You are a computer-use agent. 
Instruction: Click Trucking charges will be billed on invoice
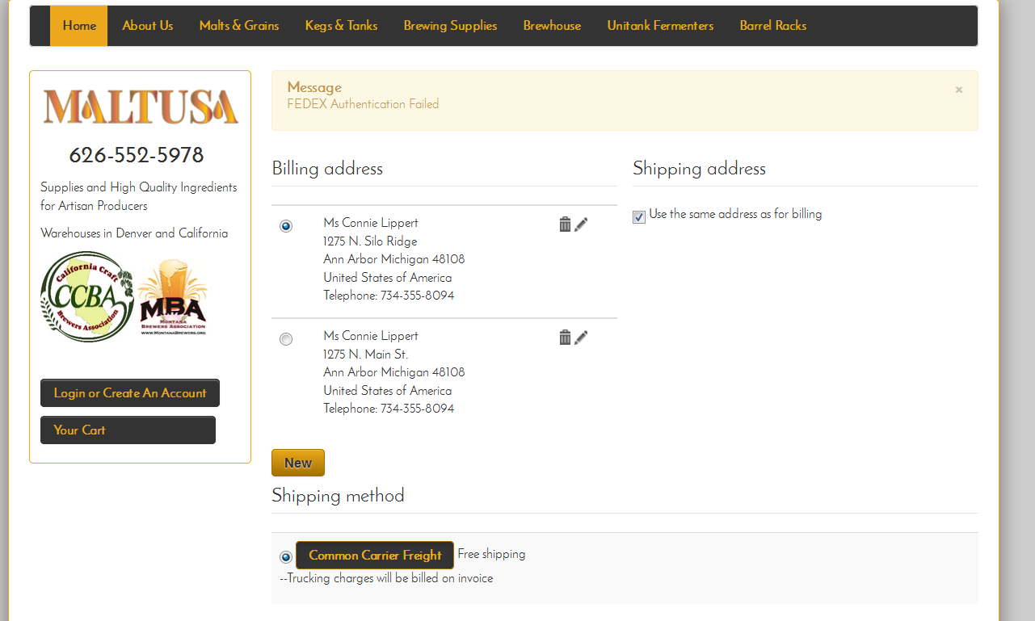(386, 578)
